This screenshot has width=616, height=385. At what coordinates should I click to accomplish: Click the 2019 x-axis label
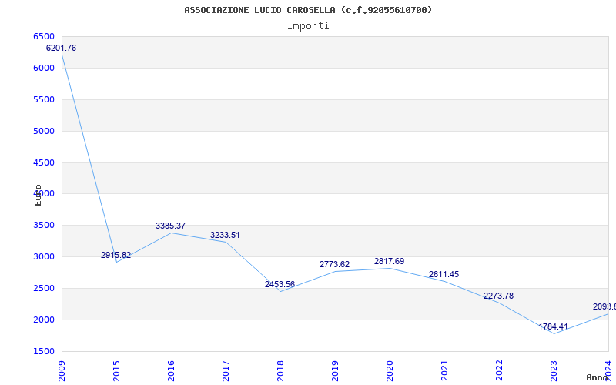(x=335, y=370)
